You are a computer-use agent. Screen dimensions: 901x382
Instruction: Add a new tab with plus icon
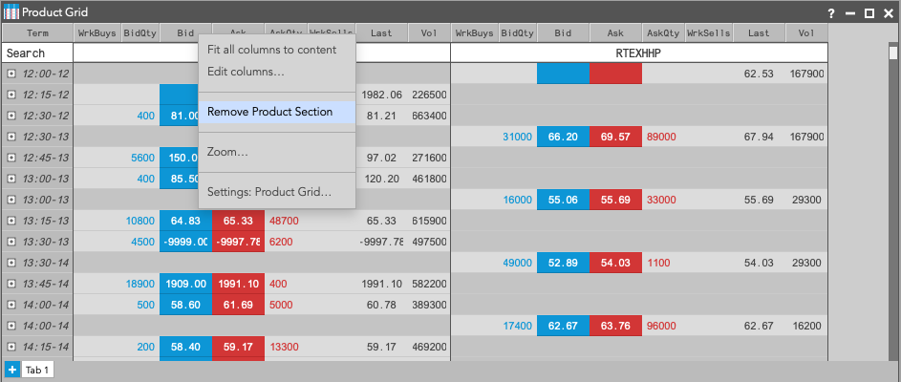(11, 370)
